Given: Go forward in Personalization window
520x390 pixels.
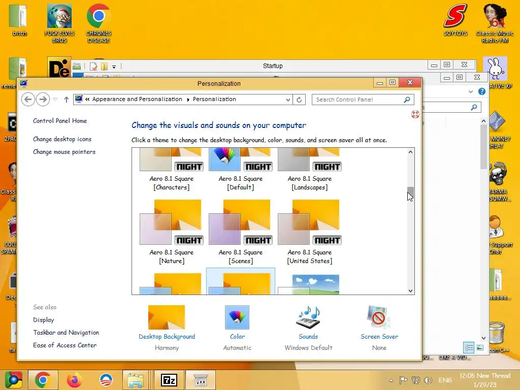Looking at the screenshot, I should 43,99.
